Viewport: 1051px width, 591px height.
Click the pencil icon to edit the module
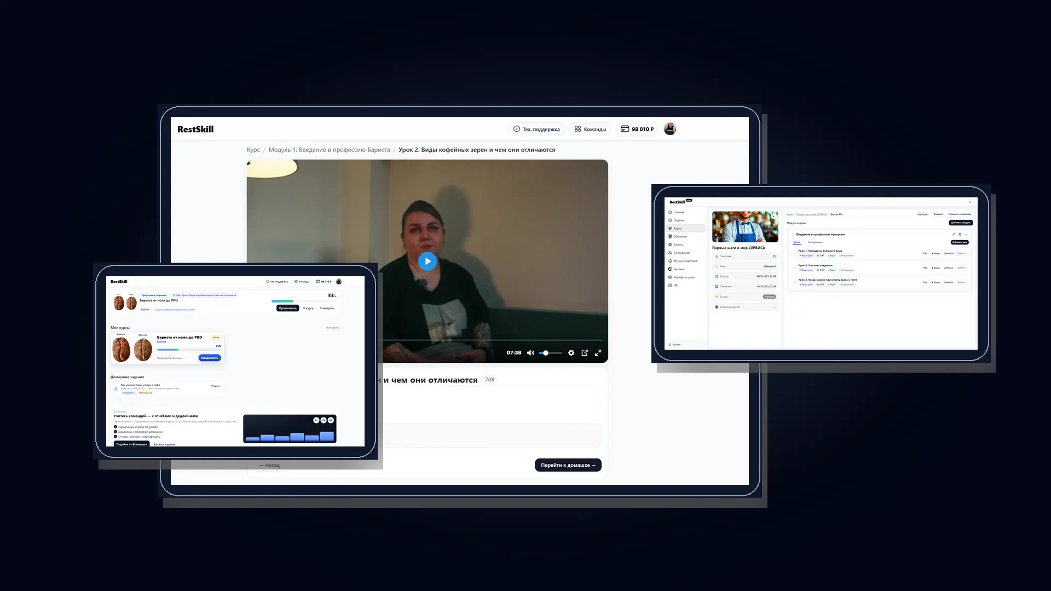[x=954, y=234]
